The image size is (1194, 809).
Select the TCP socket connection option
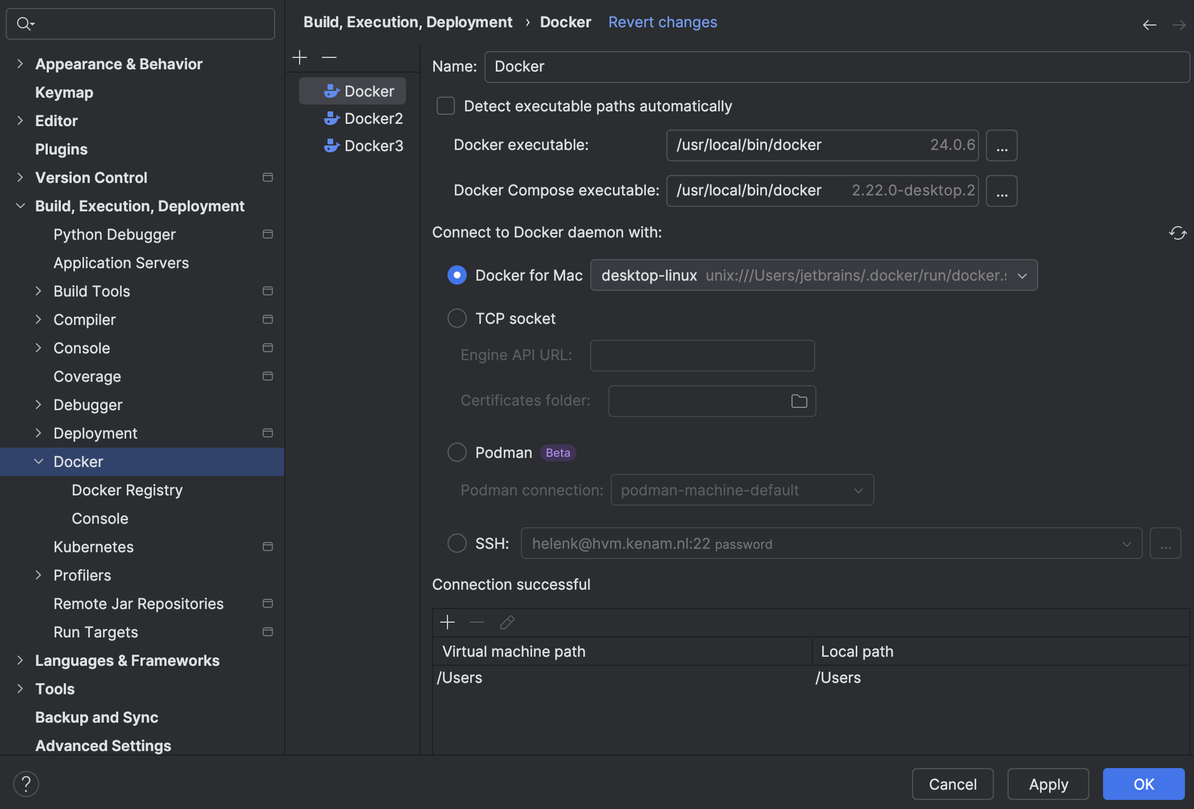pyautogui.click(x=457, y=318)
